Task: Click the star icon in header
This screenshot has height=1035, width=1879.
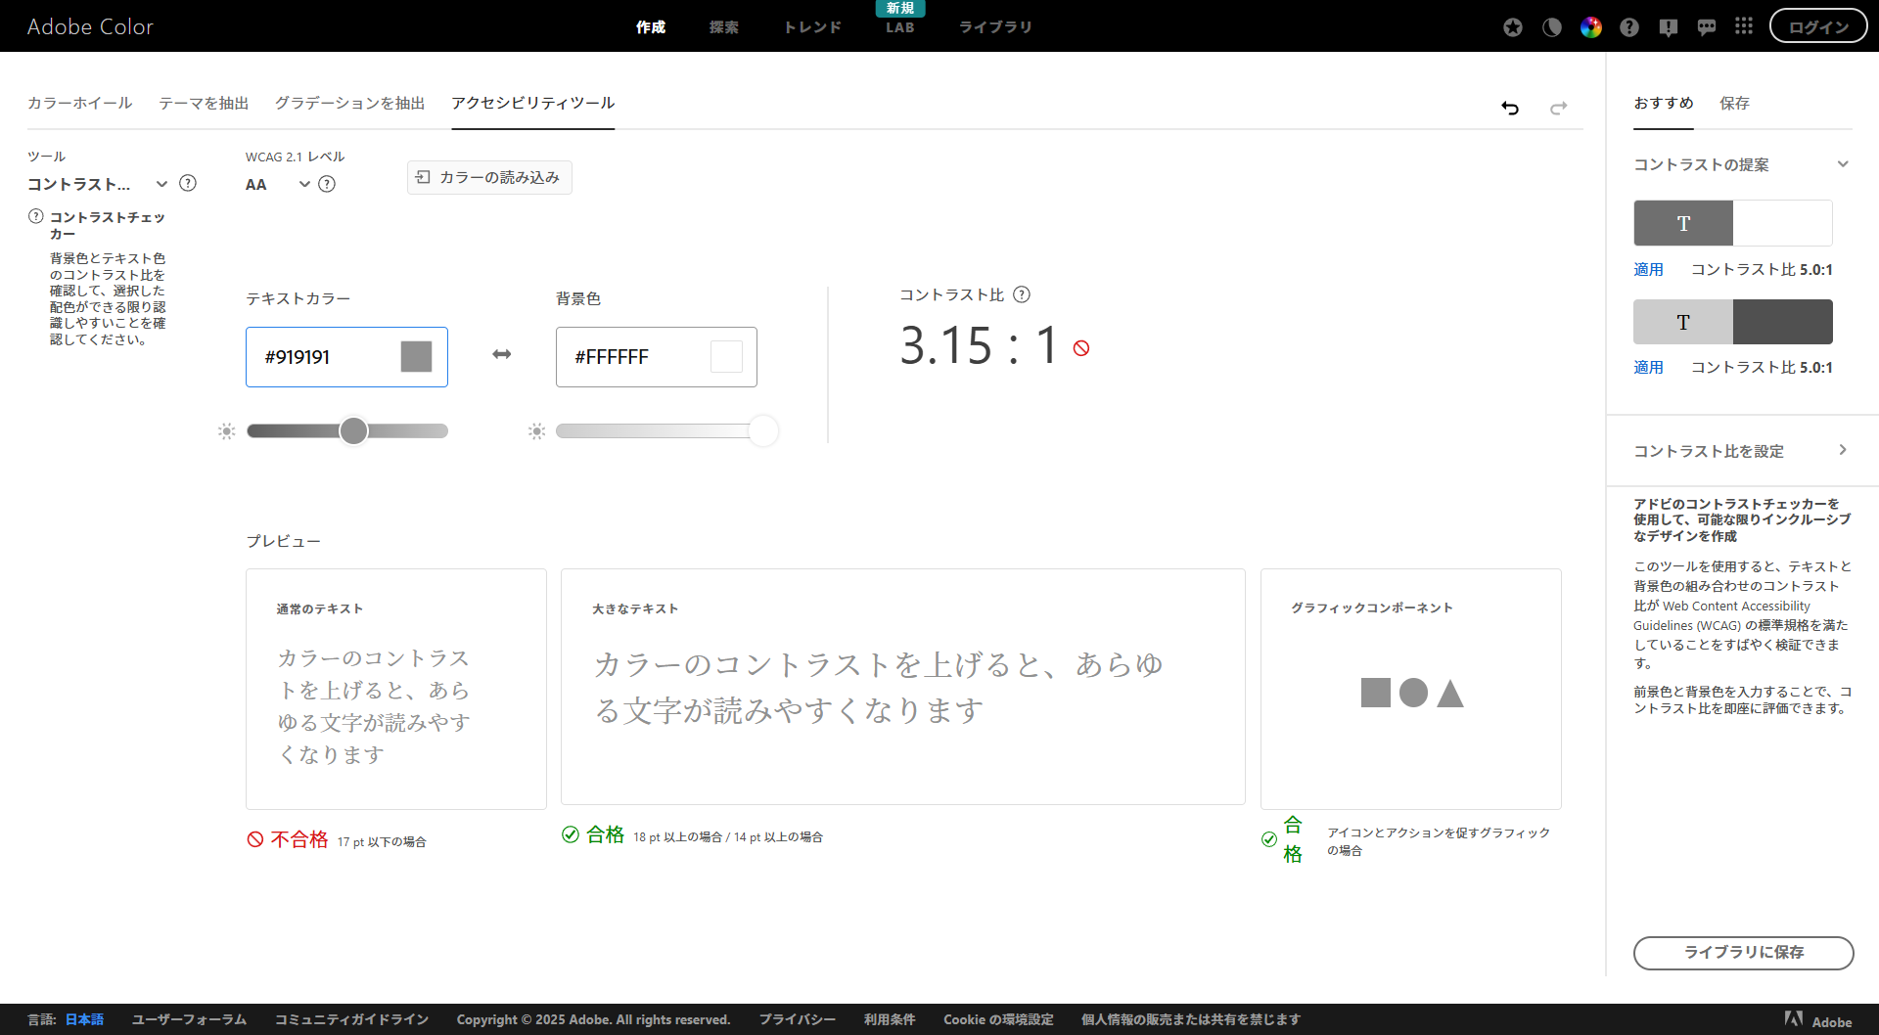Action: 1513,27
